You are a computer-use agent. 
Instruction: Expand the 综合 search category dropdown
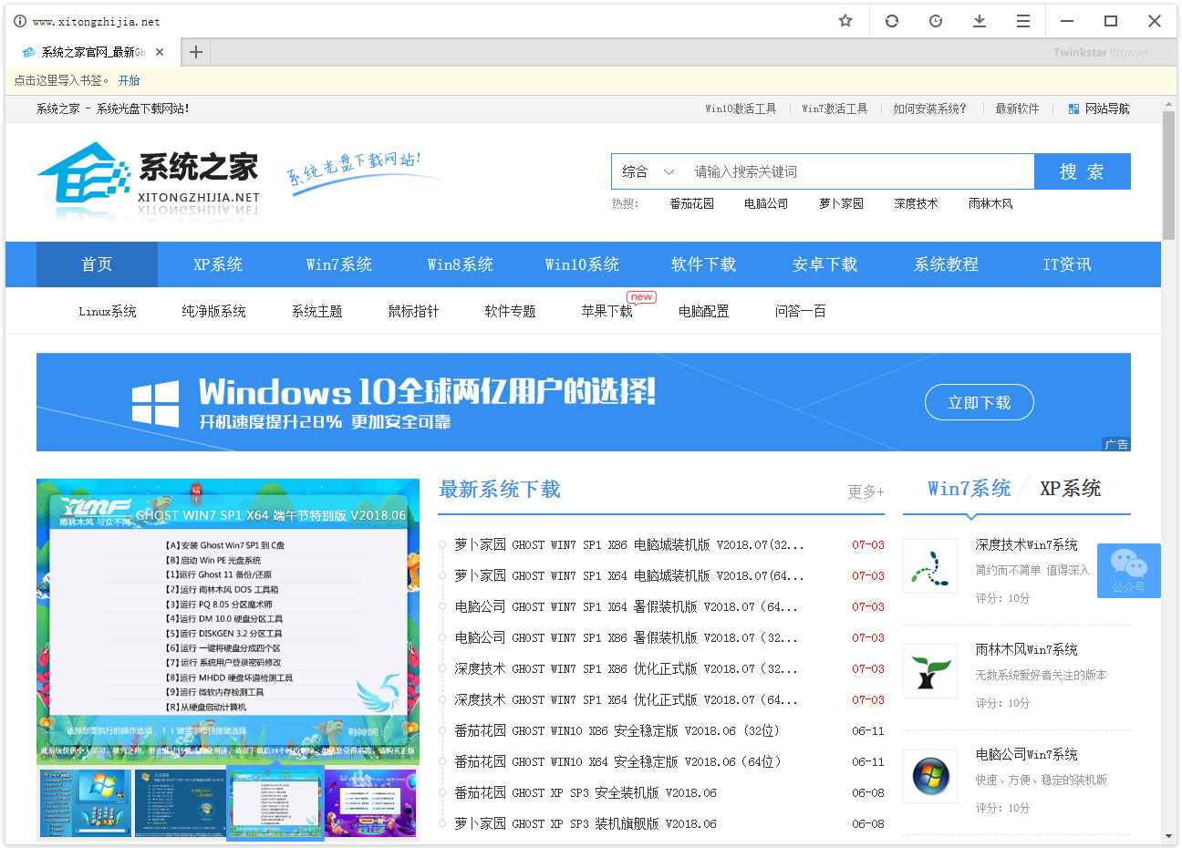[x=648, y=171]
